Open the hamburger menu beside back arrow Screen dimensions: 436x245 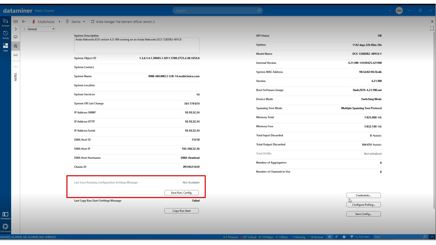click(x=15, y=21)
